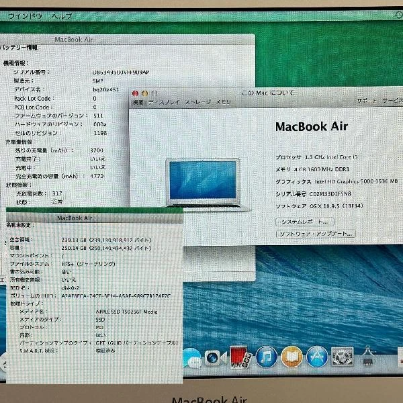Viewport: 403px width, 403px height.
Task: Close the この Mac について window
Action: pyautogui.click(x=135, y=93)
